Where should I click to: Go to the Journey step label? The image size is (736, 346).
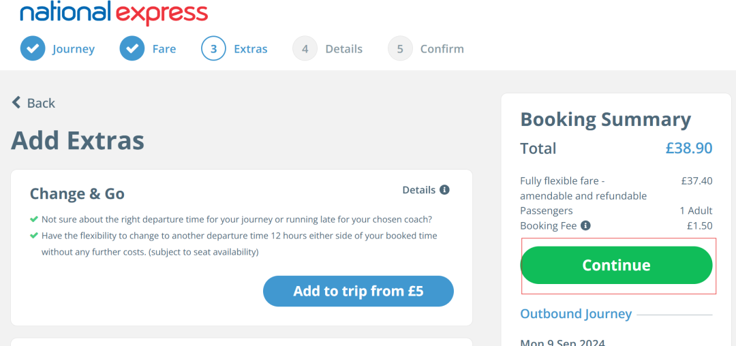tap(74, 49)
